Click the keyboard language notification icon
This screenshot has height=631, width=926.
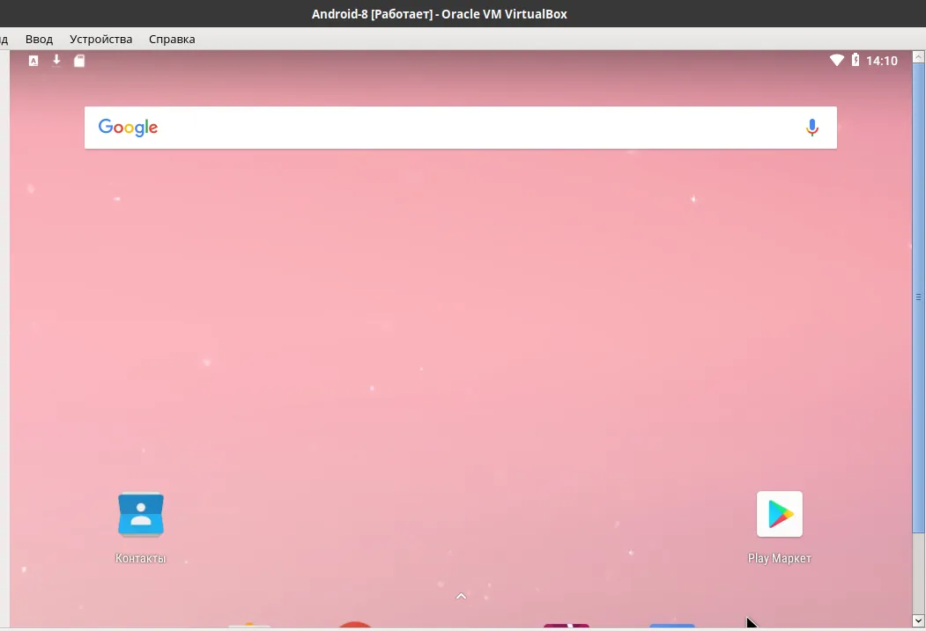(33, 61)
